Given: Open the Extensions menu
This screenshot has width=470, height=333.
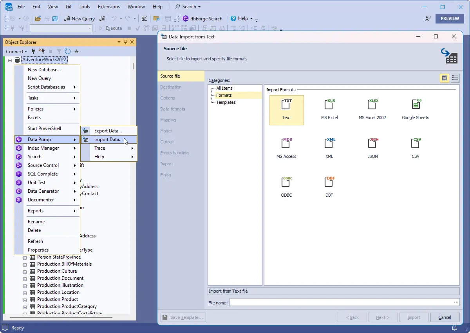Looking at the screenshot, I should (x=108, y=6).
